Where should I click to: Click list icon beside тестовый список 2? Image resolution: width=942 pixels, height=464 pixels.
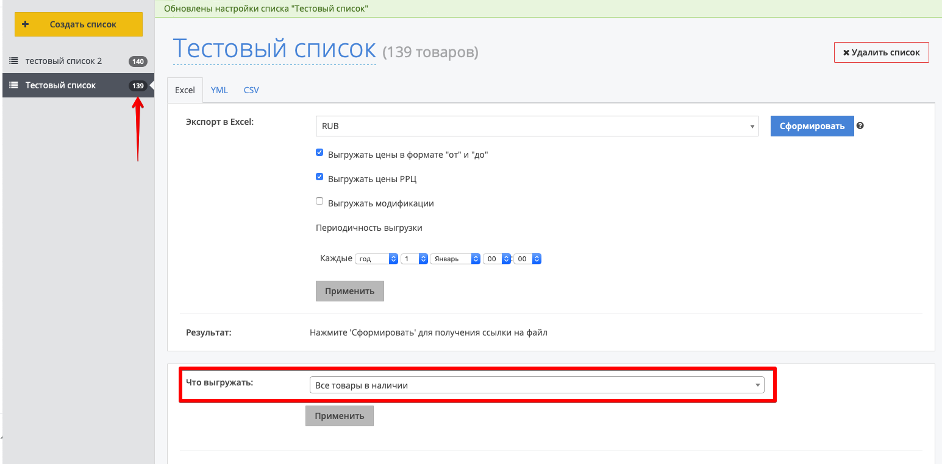pyautogui.click(x=13, y=61)
